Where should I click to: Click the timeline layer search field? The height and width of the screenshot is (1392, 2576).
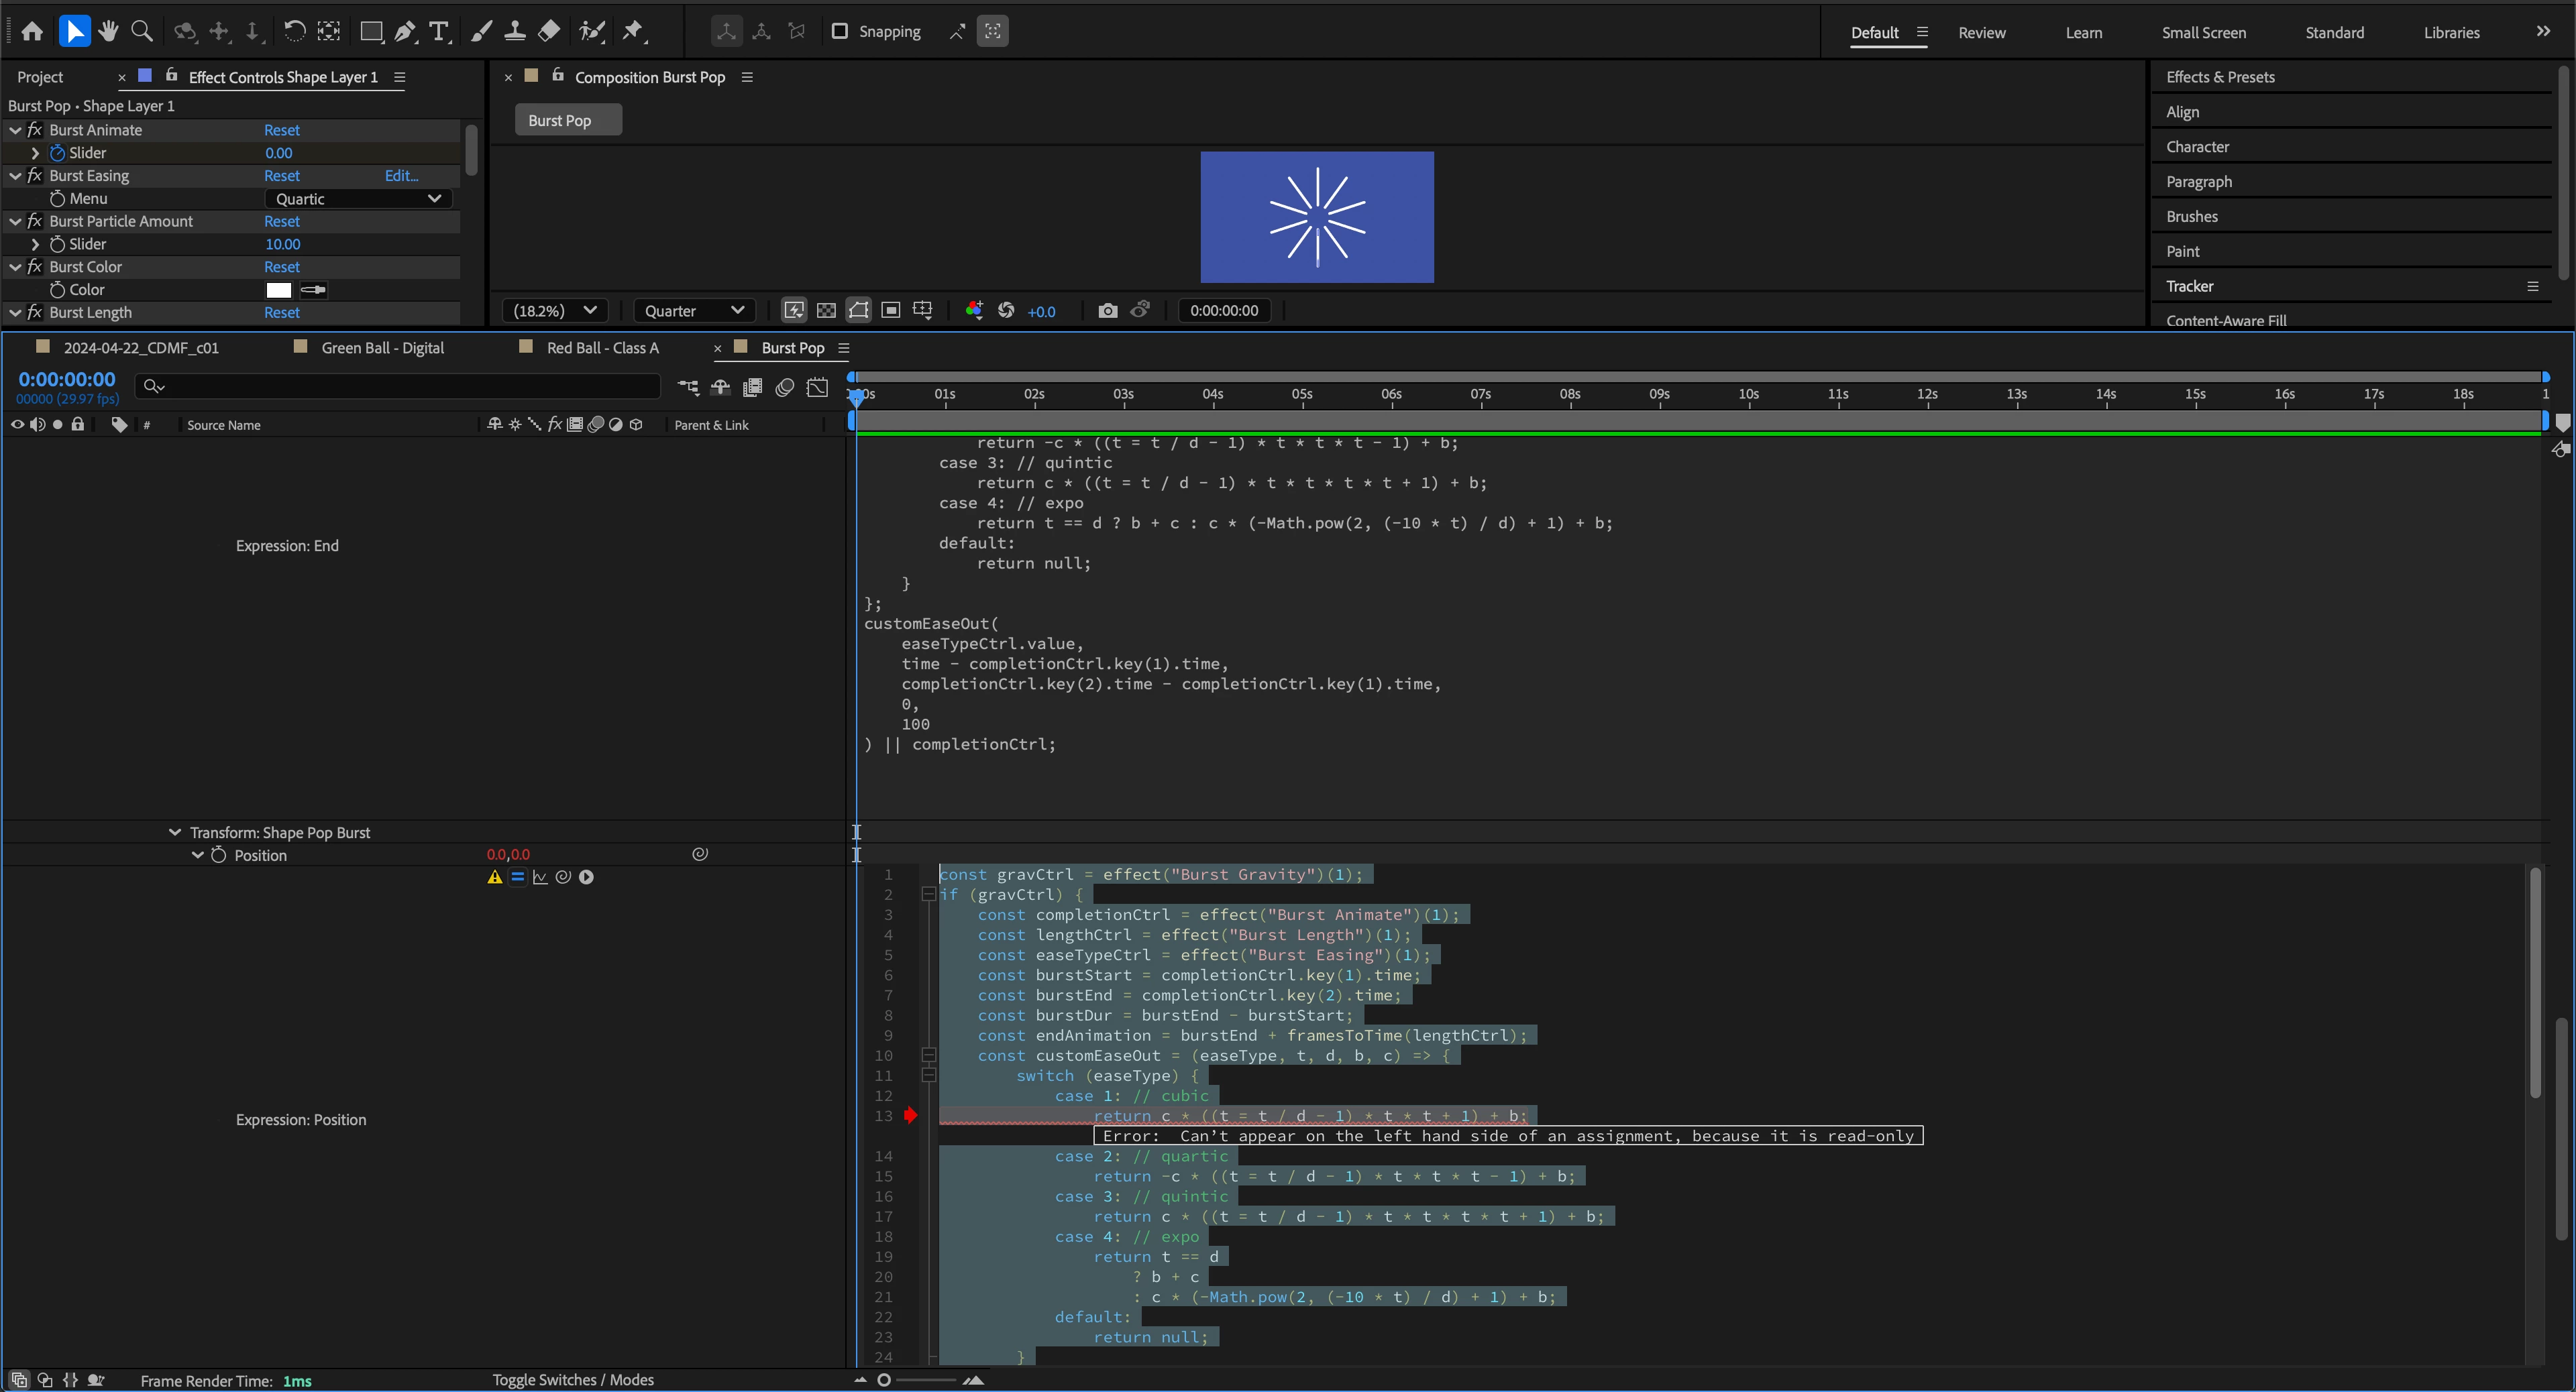click(400, 386)
